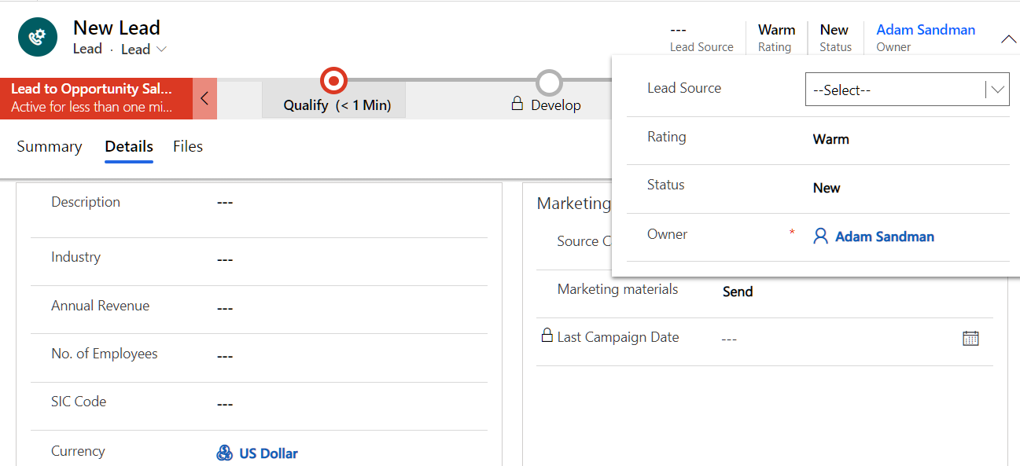Click the Description field value
1020x466 pixels.
pos(225,203)
